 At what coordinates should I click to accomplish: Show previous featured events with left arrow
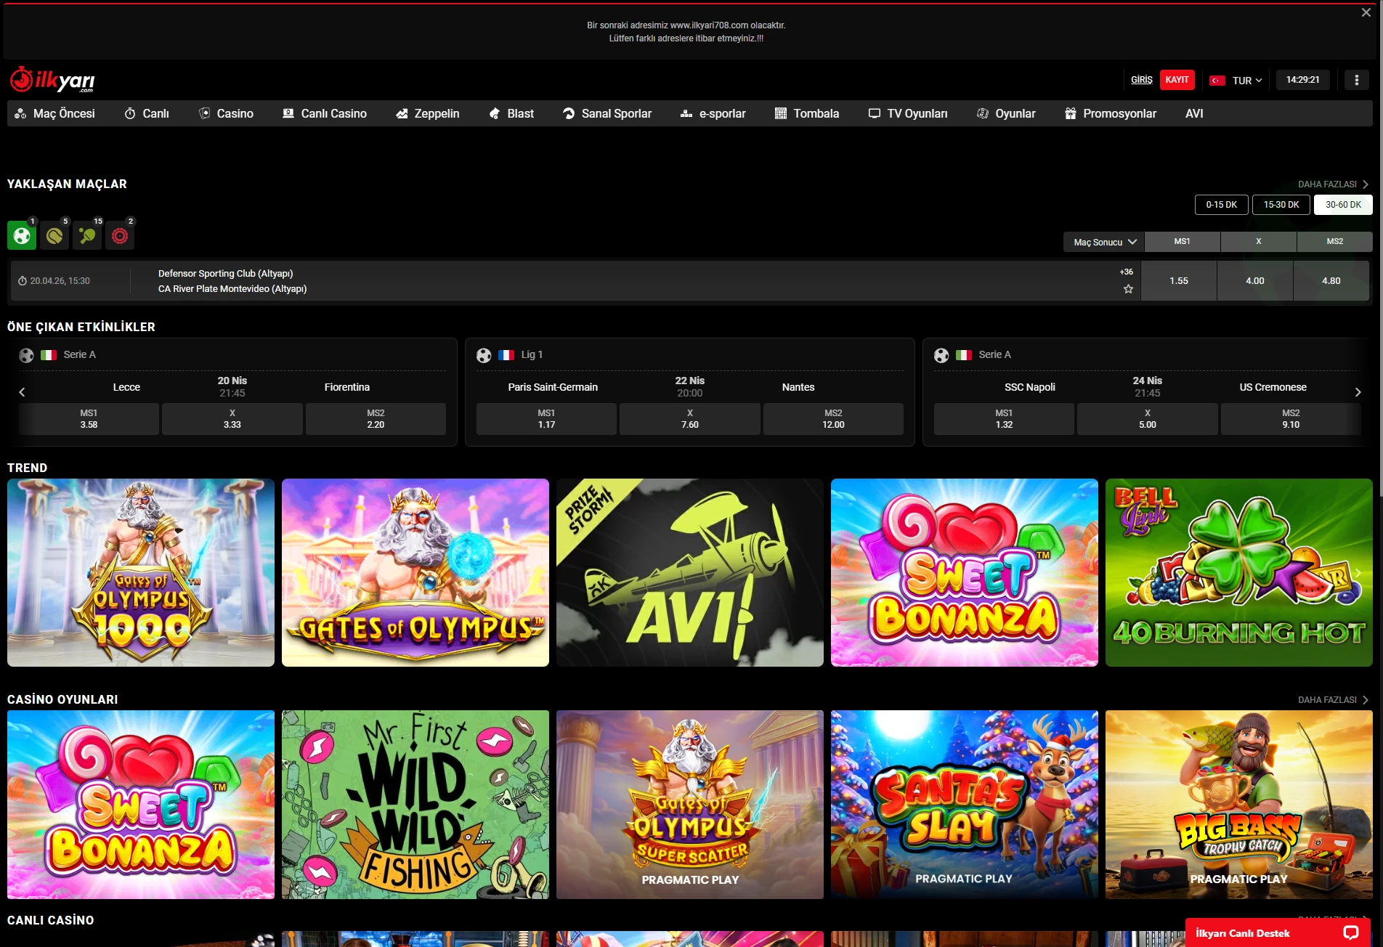click(22, 392)
